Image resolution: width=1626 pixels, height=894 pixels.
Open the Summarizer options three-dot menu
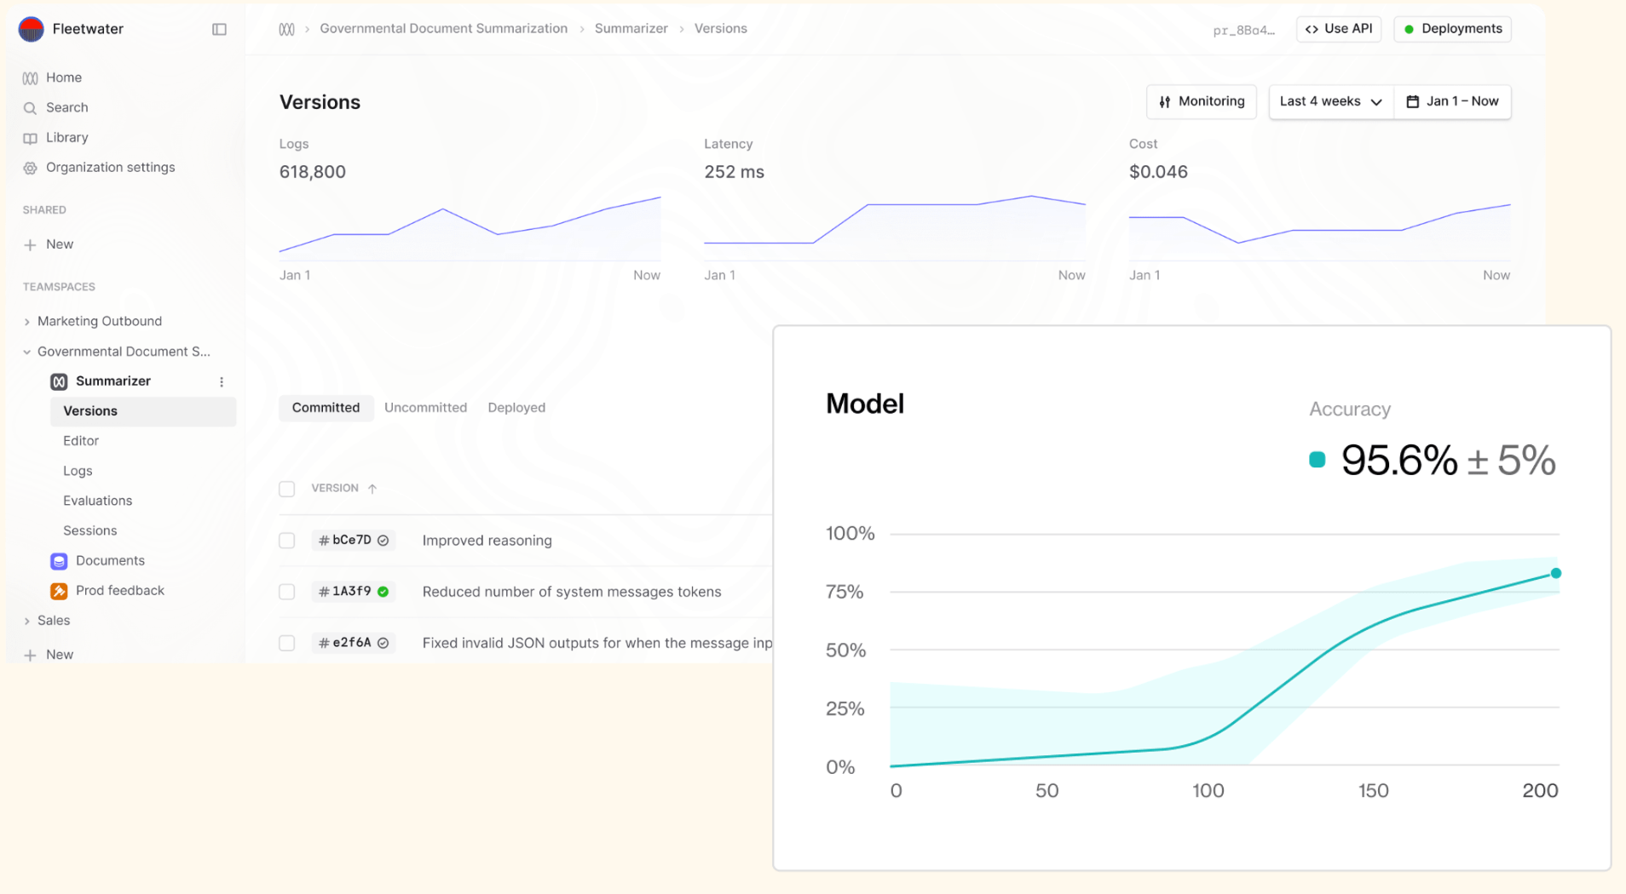tap(222, 381)
